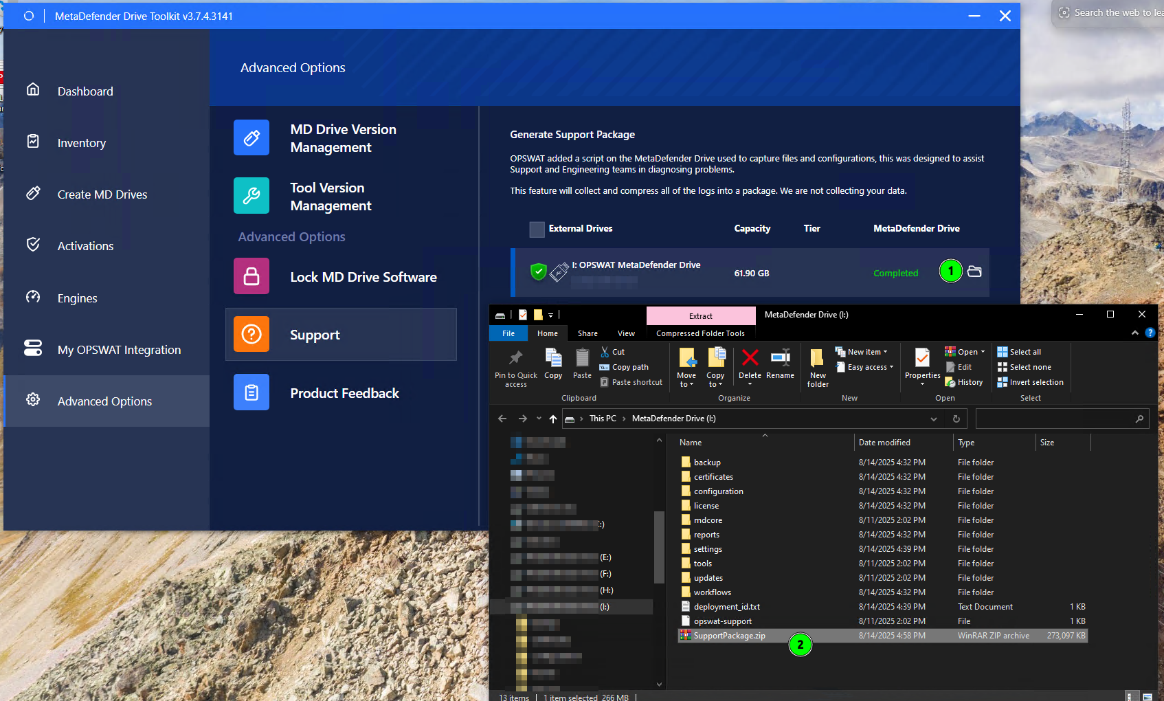Select the mdcore folder

pos(882,520)
